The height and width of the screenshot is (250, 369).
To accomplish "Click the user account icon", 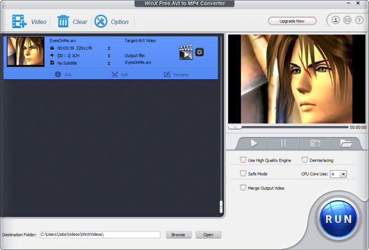I will tap(336, 21).
